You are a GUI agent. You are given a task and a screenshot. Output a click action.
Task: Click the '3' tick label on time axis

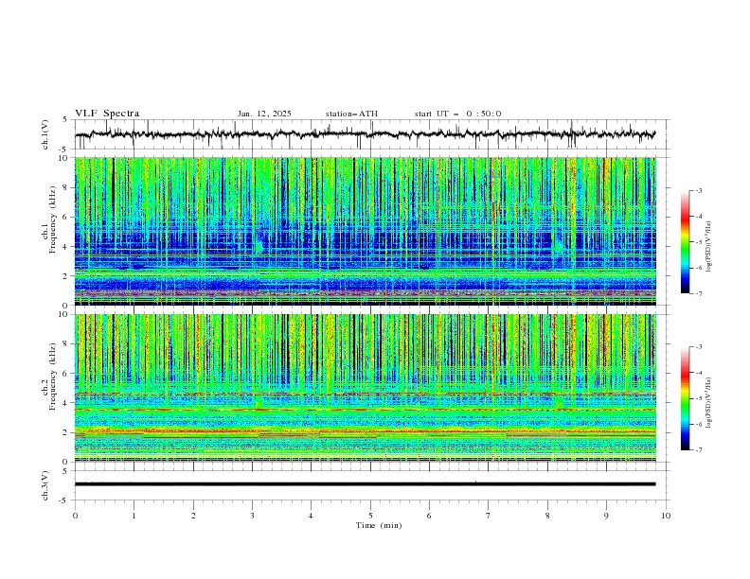(252, 516)
